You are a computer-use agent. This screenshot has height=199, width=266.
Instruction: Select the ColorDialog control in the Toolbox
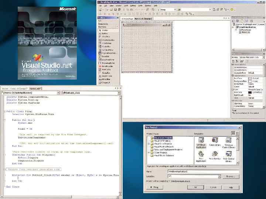[108, 43]
